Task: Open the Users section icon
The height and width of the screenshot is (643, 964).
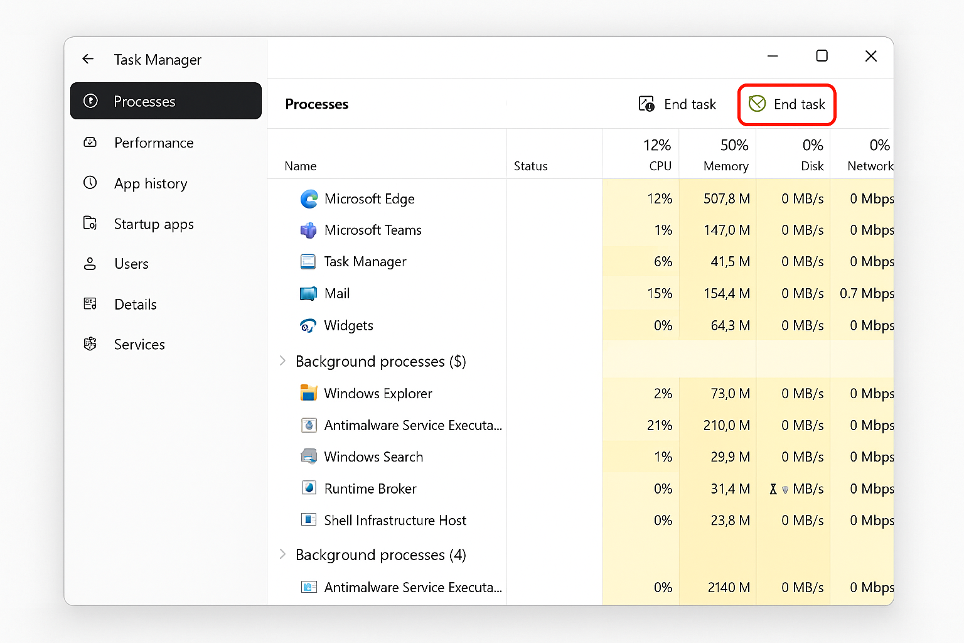Action: point(90,264)
